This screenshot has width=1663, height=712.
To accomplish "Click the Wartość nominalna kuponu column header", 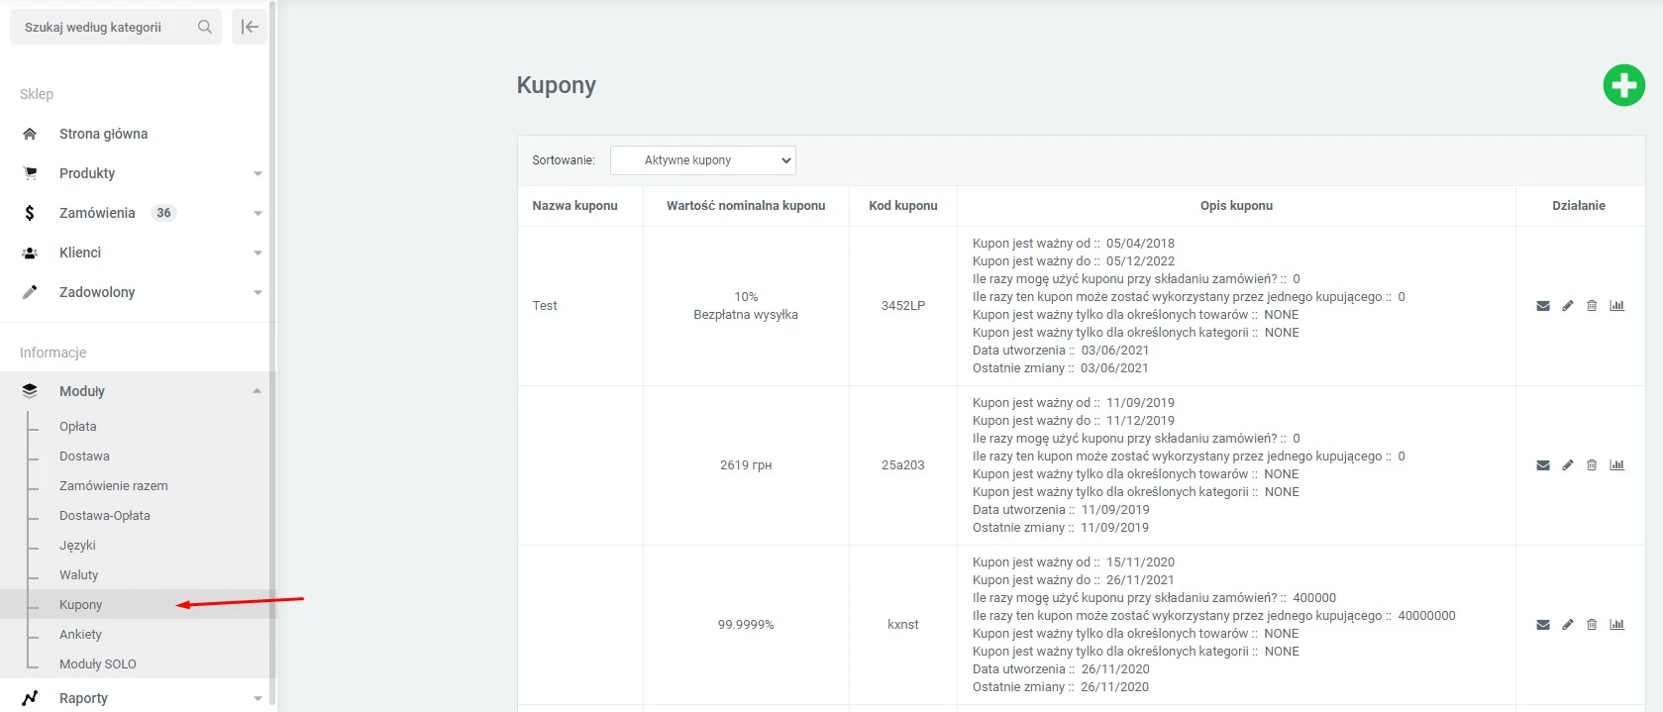I will pyautogui.click(x=746, y=206).
